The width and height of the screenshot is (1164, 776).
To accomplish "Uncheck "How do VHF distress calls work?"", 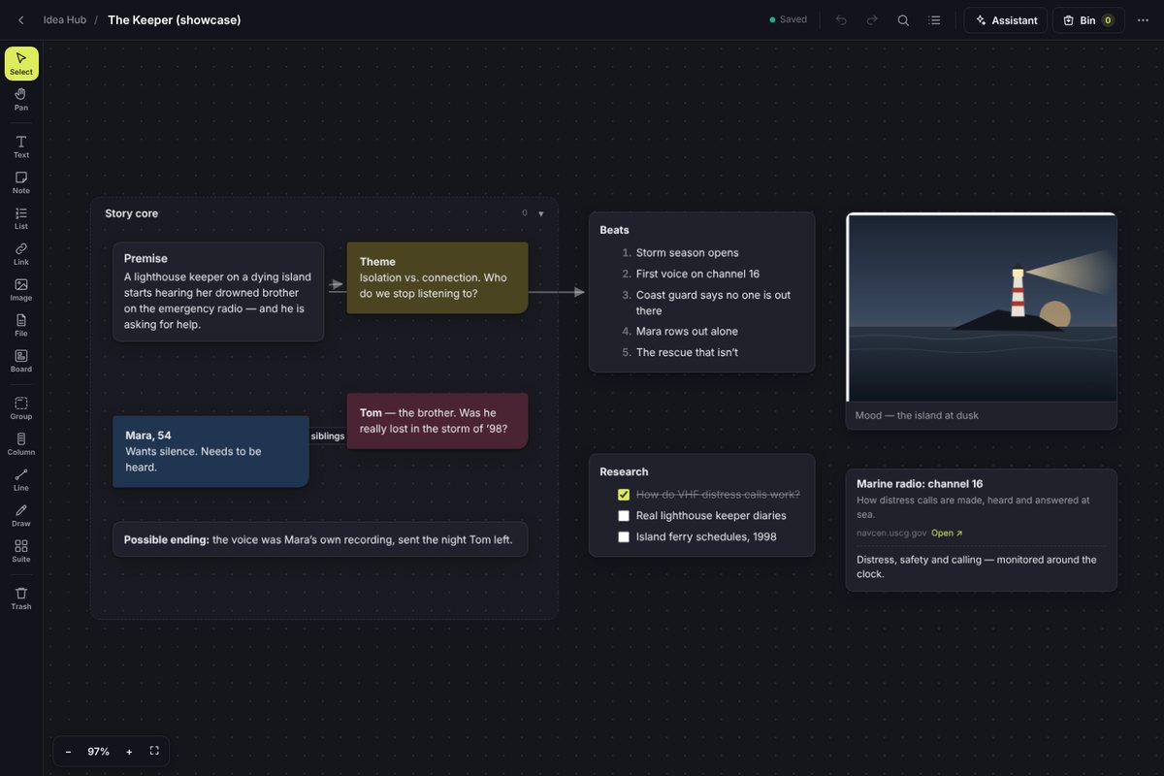I will [x=624, y=495].
